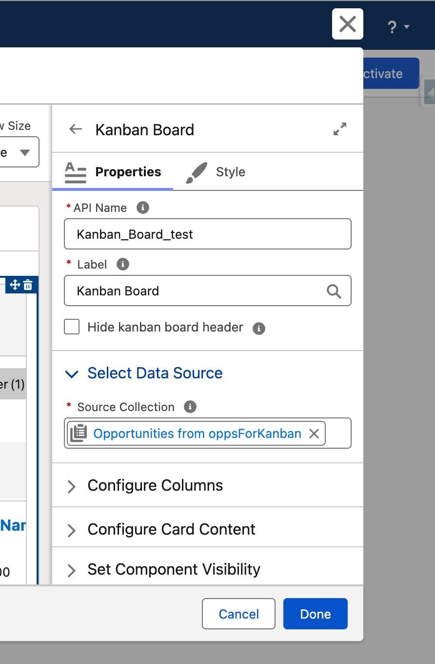Viewport: 435px width, 664px height.
Task: Click the trash icon on the canvas component
Action: 28,285
